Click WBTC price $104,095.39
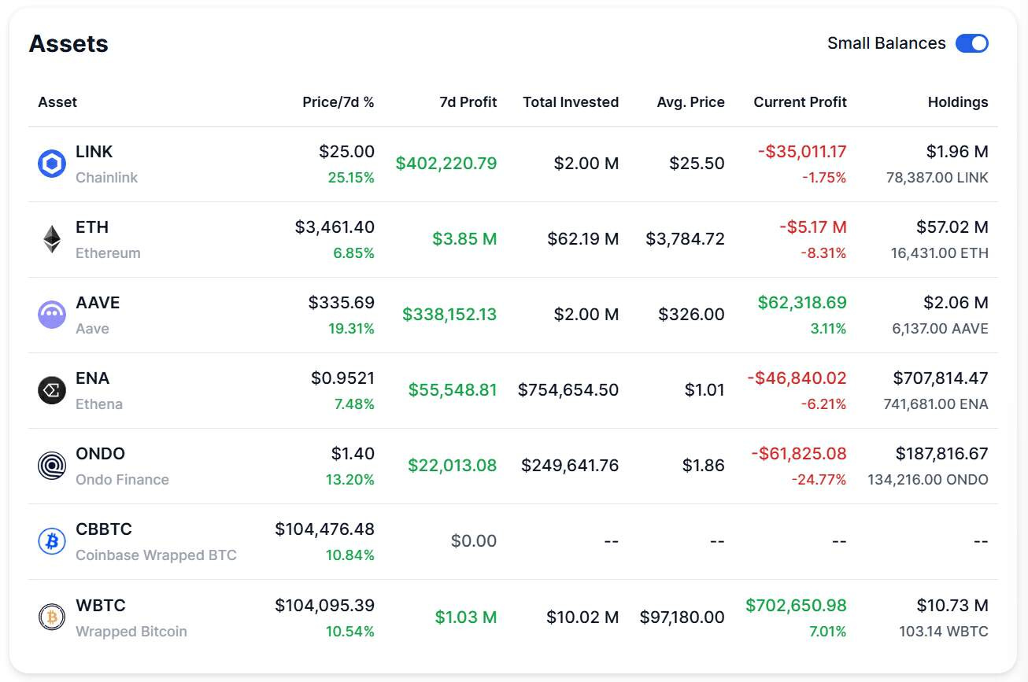1028x682 pixels. (325, 606)
